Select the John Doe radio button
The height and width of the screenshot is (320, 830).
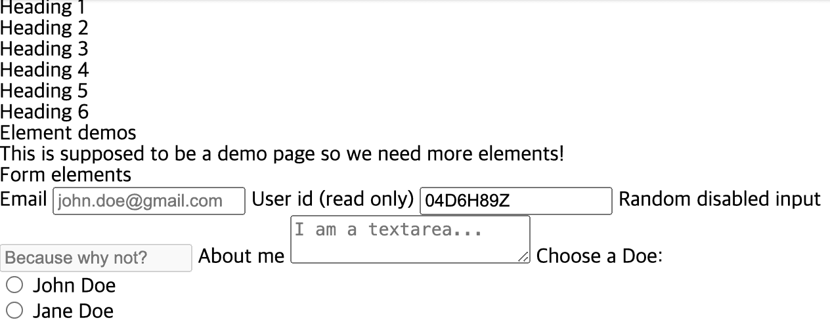click(x=14, y=285)
